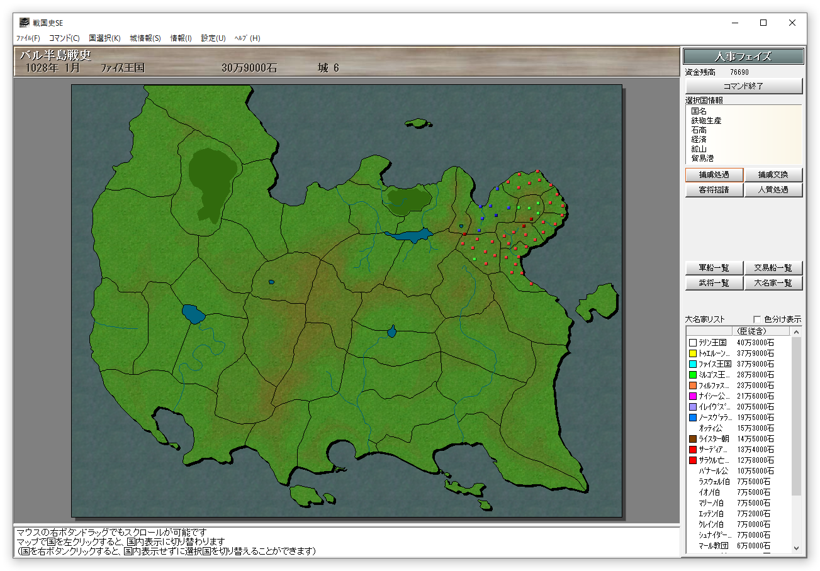
Task: Open the 武将一覧 list
Action: coord(714,283)
